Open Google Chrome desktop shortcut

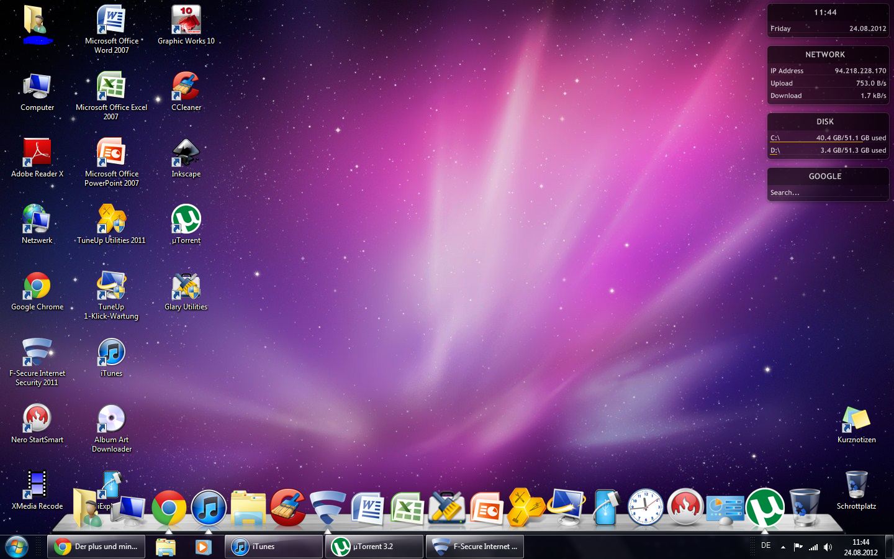[x=37, y=291]
